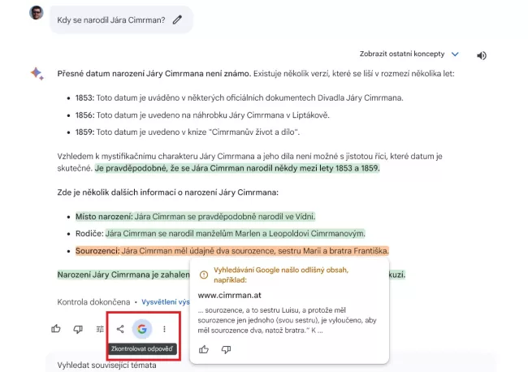Play the response with the speaker icon
The height and width of the screenshot is (372, 528).
click(482, 55)
